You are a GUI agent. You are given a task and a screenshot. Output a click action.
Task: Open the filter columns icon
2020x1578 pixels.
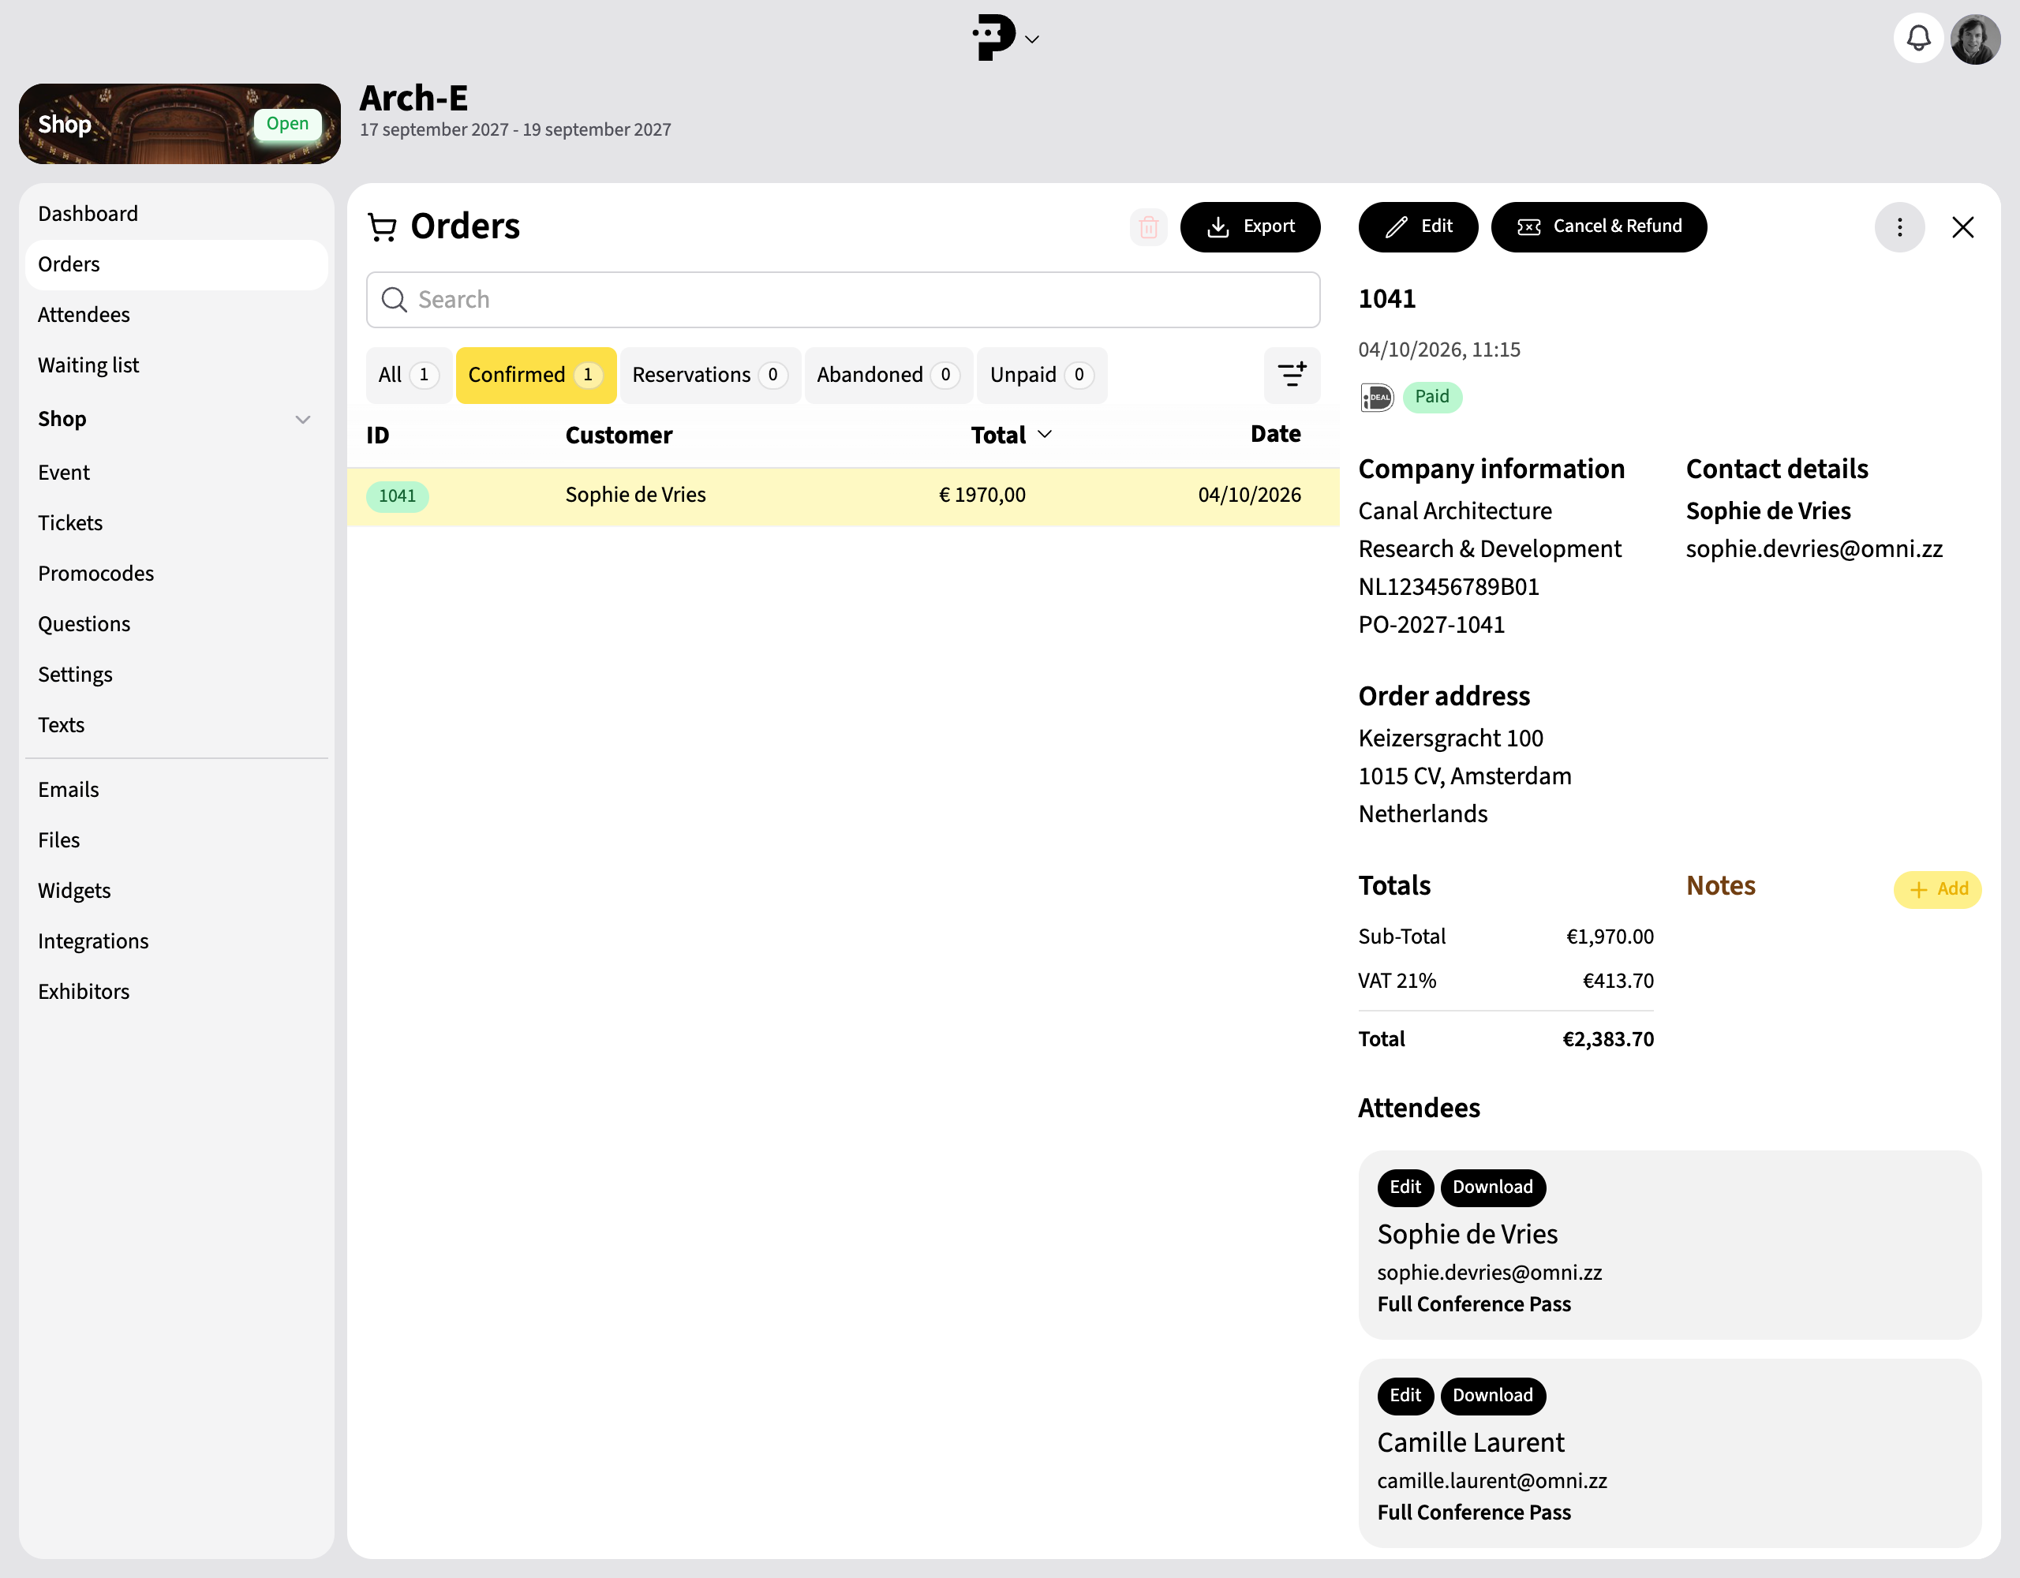(x=1291, y=375)
